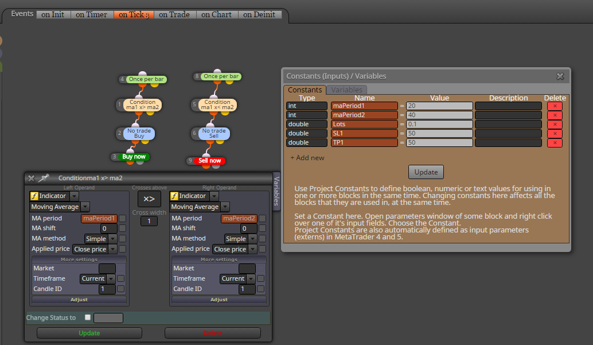Click the 'Change Status to' value field
This screenshot has height=345, width=593.
(x=108, y=318)
